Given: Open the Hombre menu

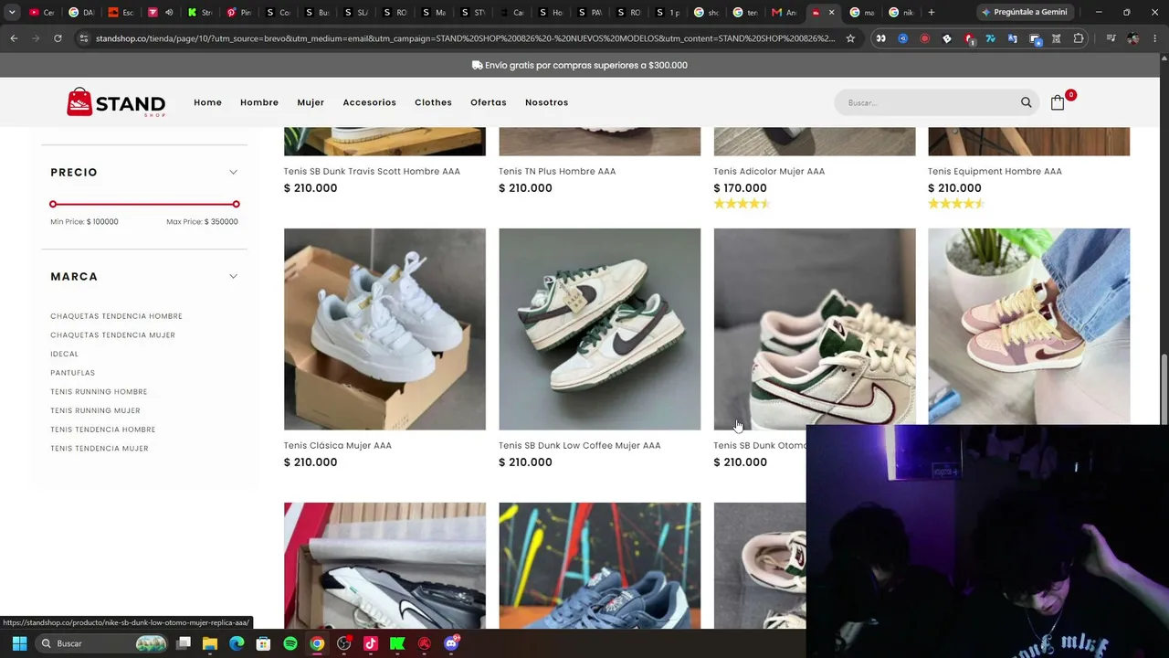Looking at the screenshot, I should click(259, 102).
